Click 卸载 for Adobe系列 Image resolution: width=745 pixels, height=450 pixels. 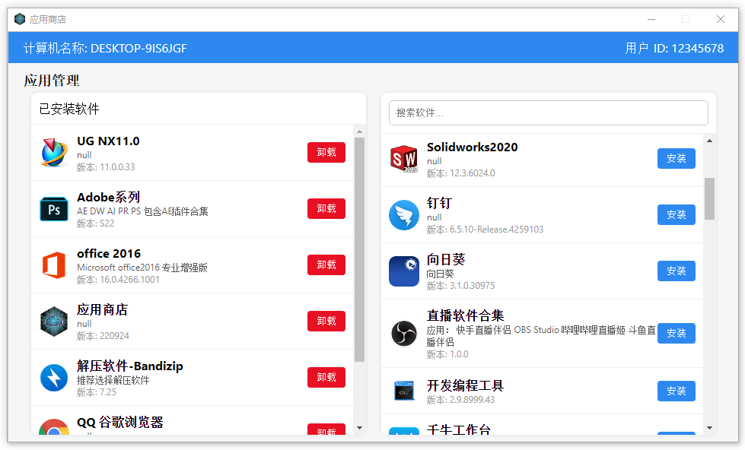coord(326,209)
